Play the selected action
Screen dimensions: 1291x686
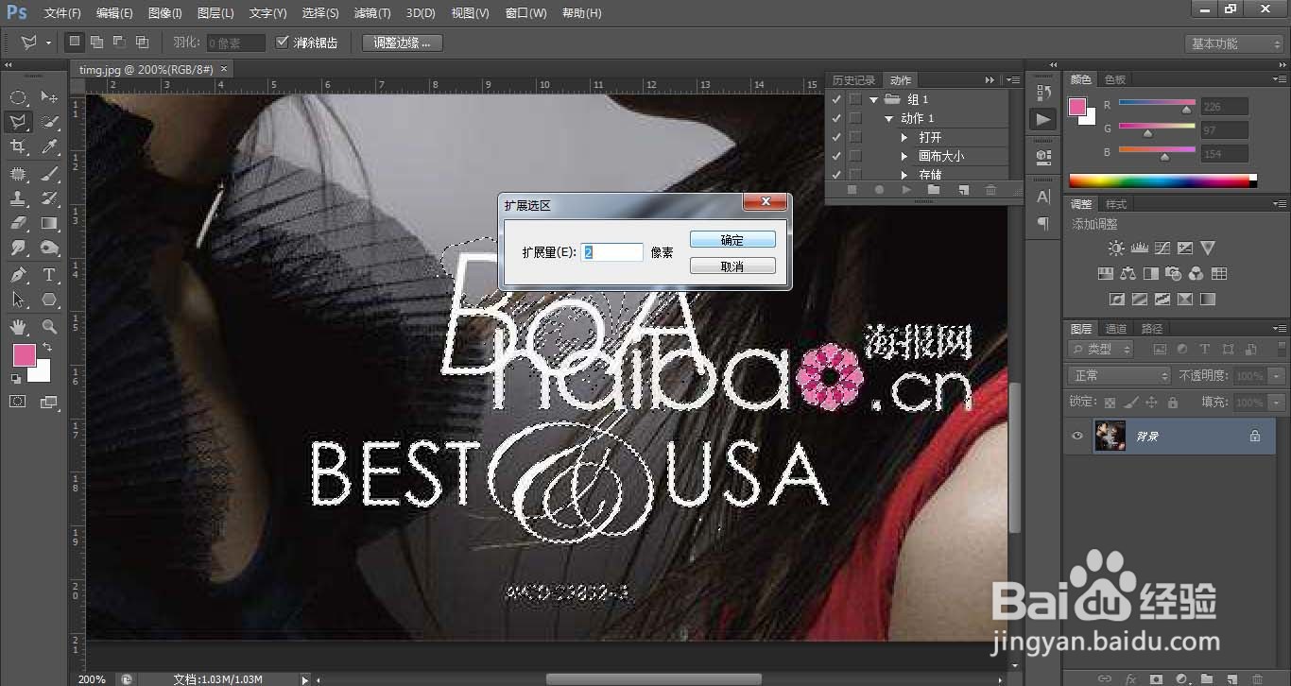click(906, 190)
